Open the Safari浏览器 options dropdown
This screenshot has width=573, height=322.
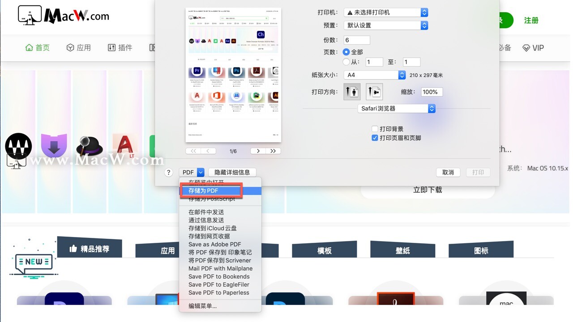397,109
